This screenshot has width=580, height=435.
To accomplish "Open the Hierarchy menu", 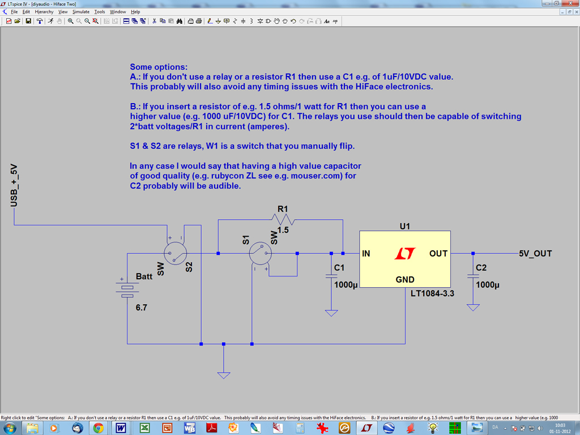I will point(44,12).
